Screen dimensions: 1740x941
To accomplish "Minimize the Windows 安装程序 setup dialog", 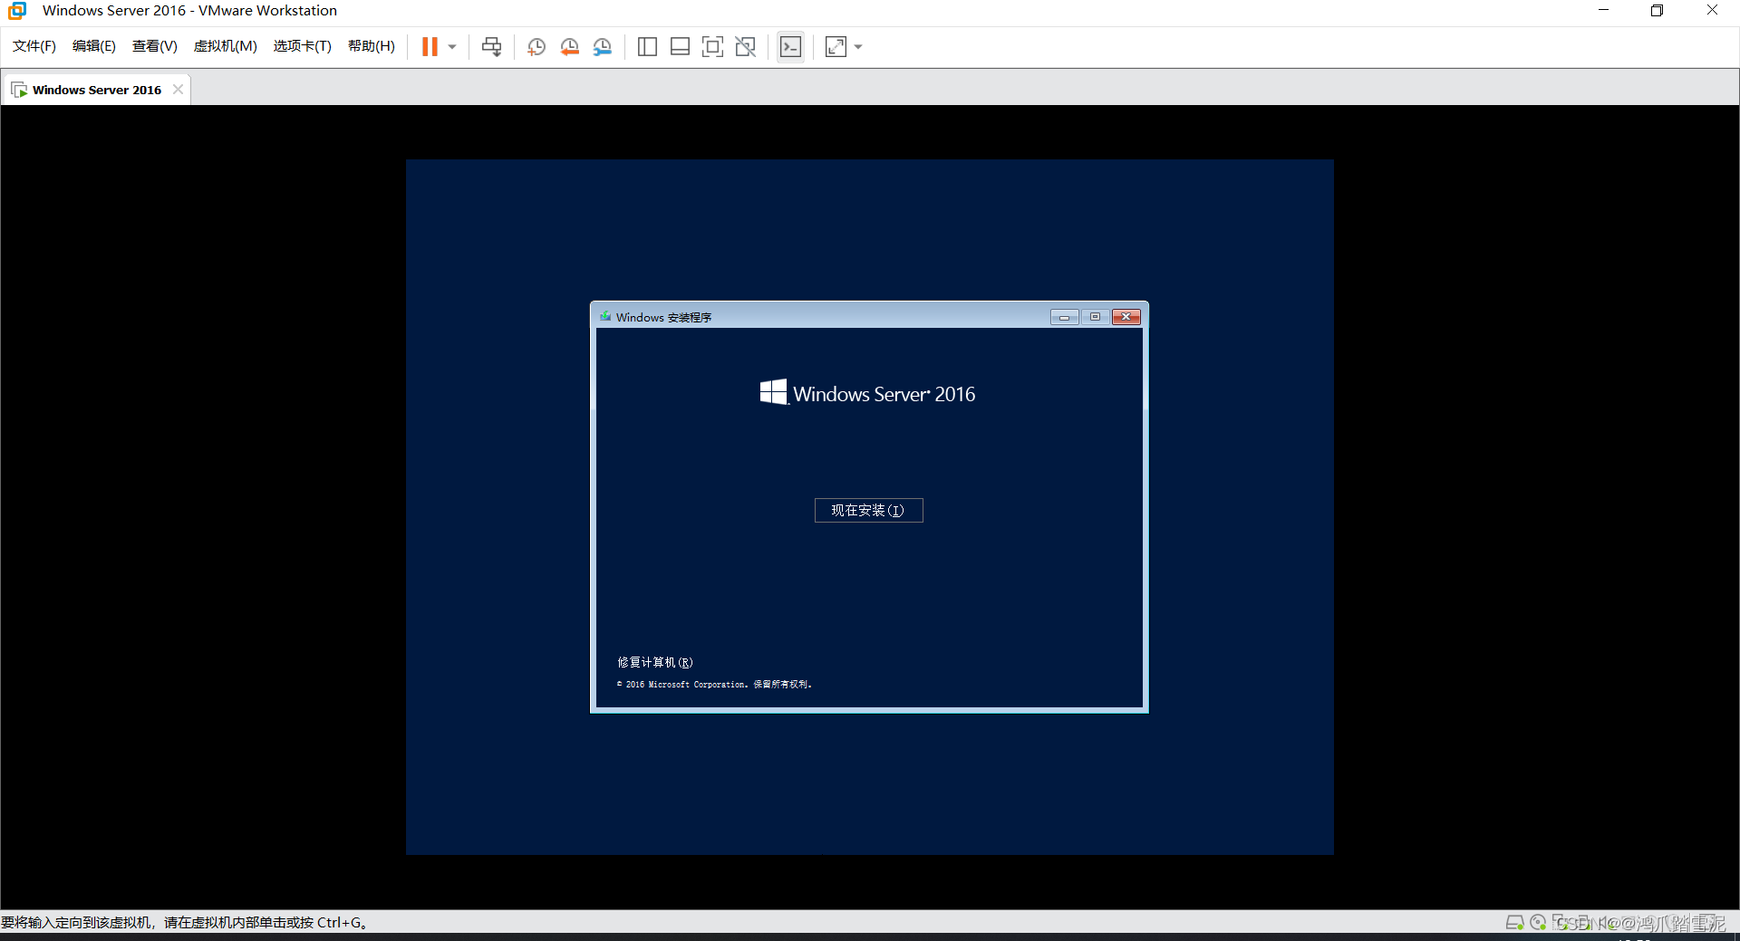I will coord(1064,317).
